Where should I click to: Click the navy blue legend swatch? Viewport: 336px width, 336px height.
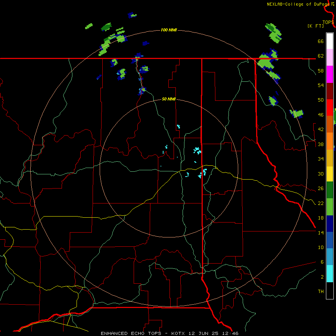[x=330, y=224]
